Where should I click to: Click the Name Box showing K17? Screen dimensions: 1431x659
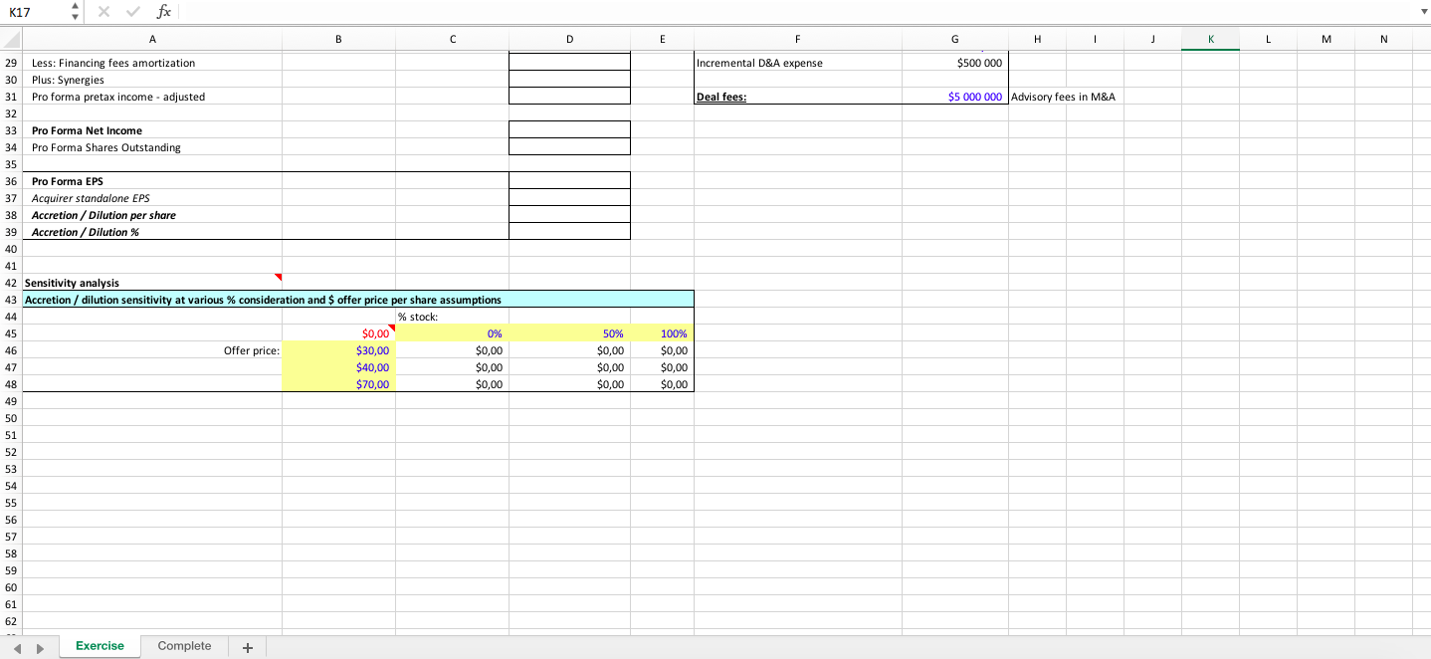click(33, 12)
